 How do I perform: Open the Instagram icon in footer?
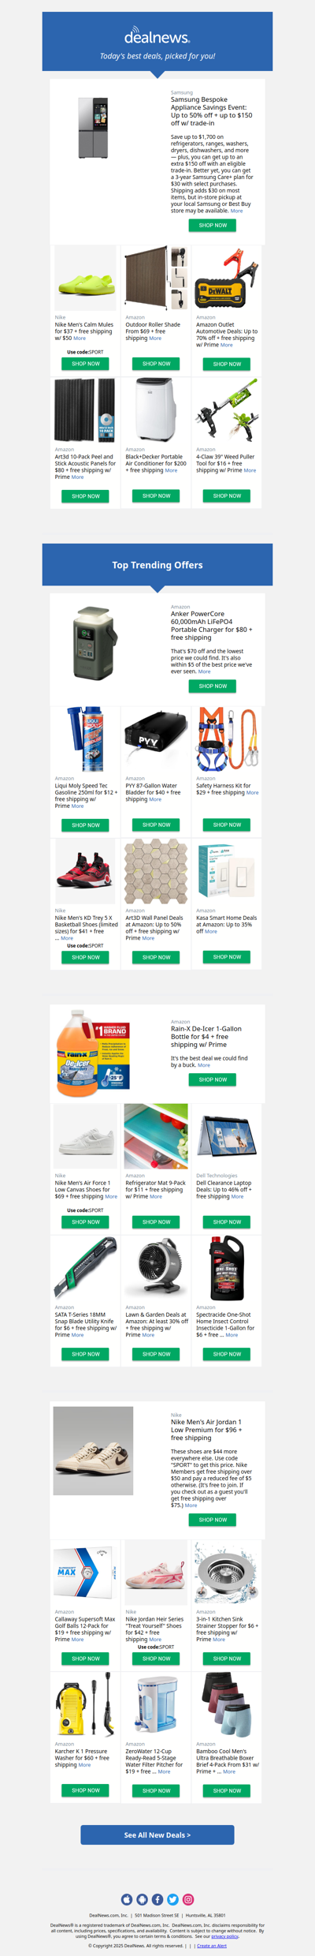[x=188, y=1899]
